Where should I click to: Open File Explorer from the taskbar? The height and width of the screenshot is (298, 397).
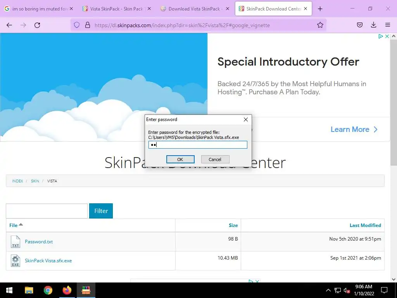point(29,290)
